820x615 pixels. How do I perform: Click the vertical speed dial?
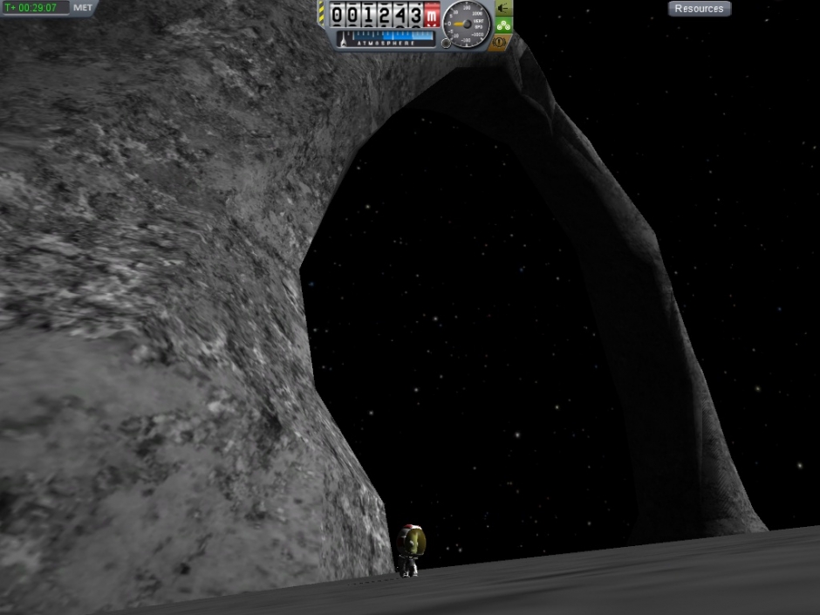[467, 24]
